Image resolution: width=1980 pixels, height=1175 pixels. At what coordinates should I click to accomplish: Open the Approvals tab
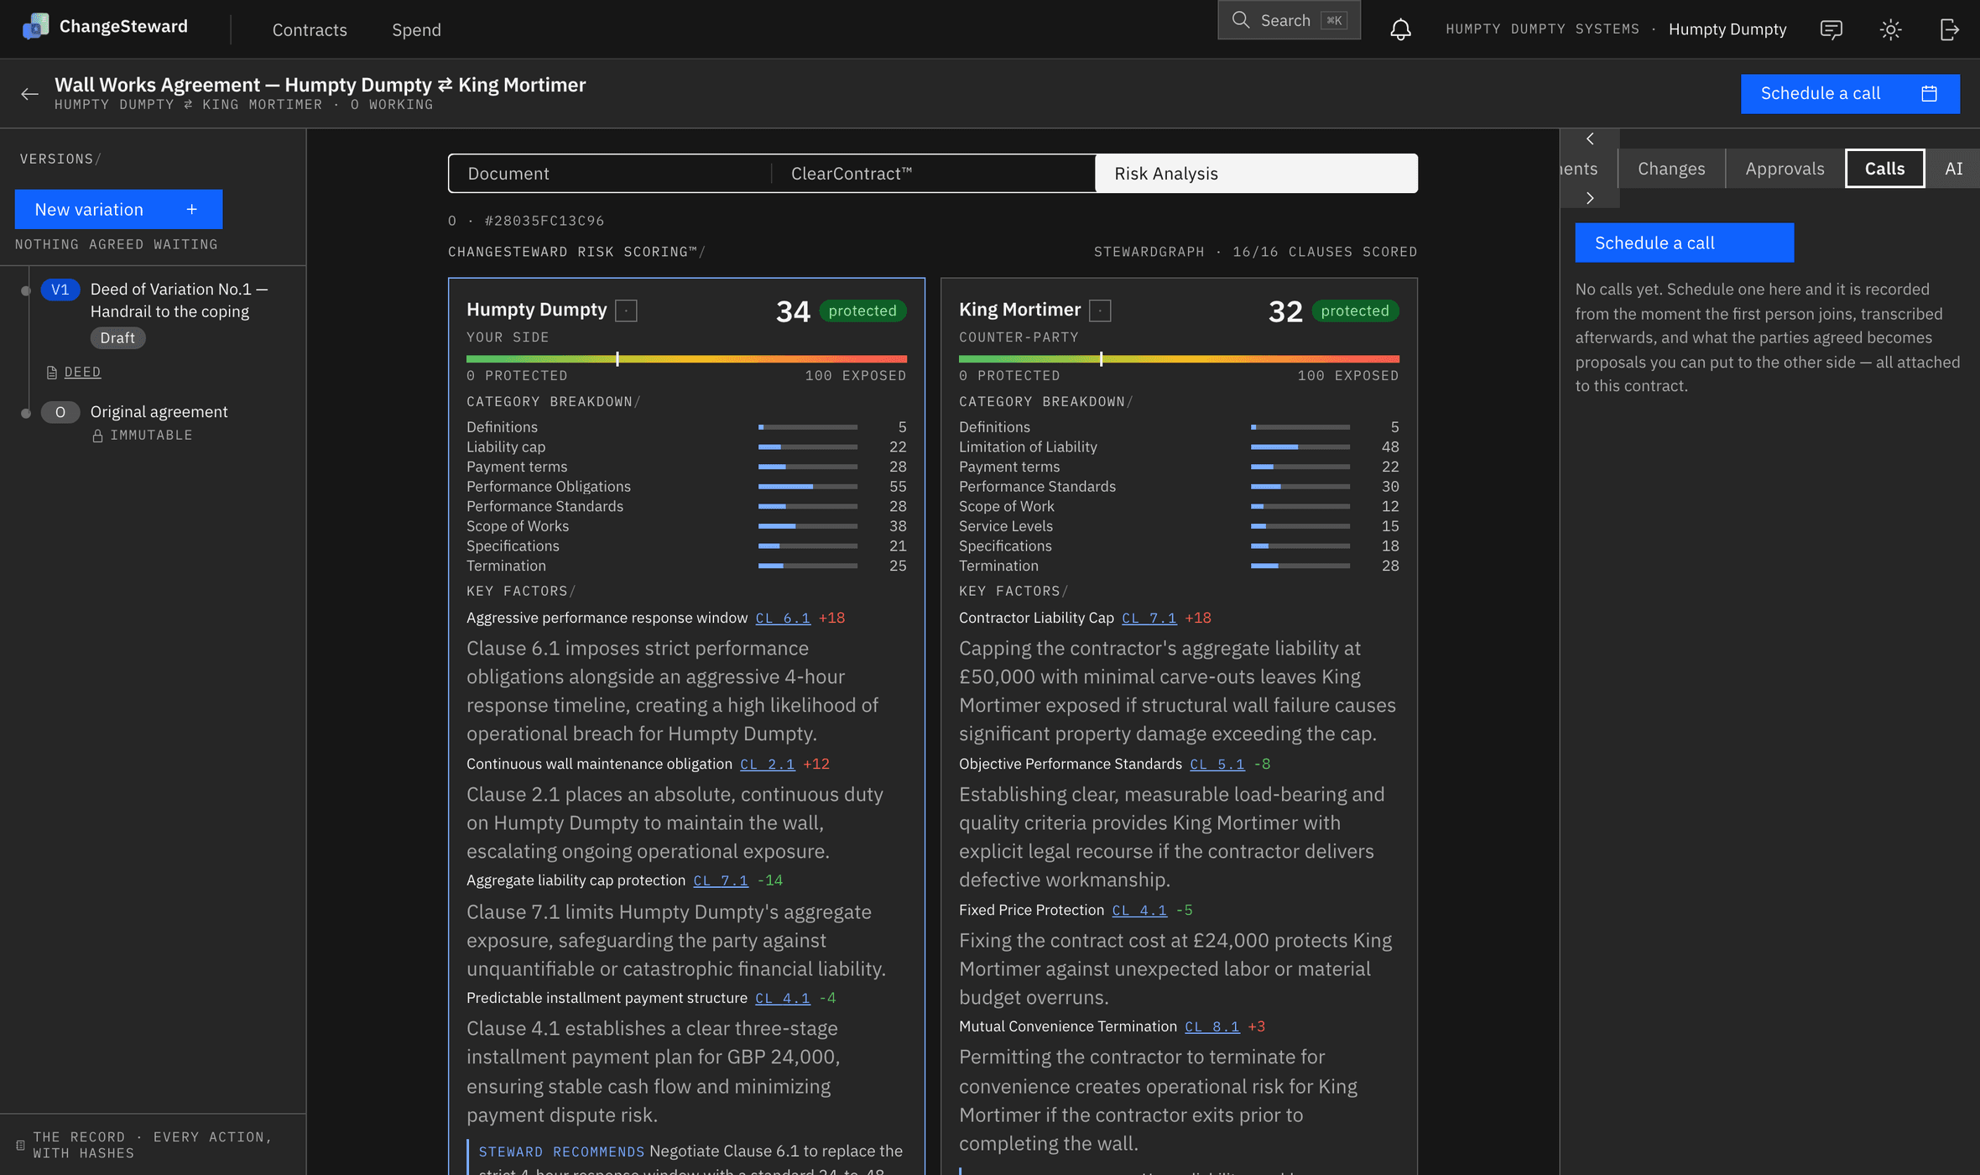(x=1785, y=168)
